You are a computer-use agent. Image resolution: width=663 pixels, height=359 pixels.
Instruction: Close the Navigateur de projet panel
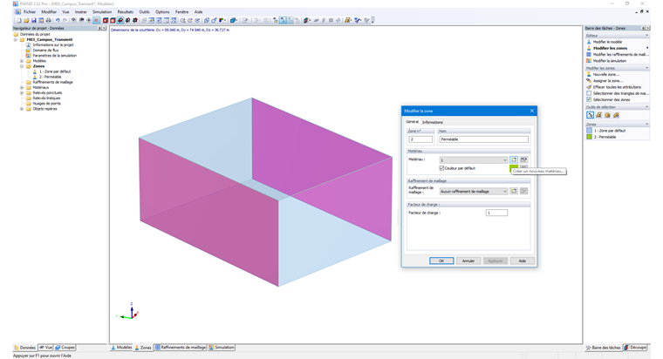point(104,28)
